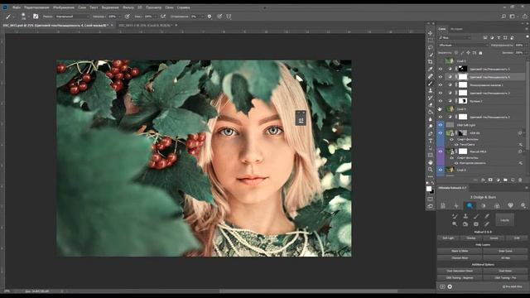The height and width of the screenshot is (298, 530).
Task: Click stamp tool icon in Ultimate Retouch panel
Action: coord(465,216)
